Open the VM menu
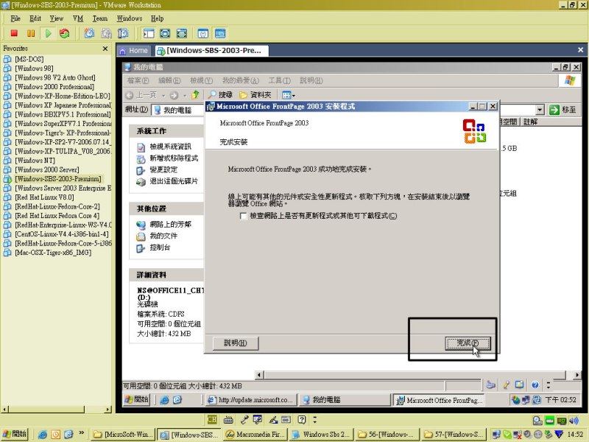 [x=78, y=18]
